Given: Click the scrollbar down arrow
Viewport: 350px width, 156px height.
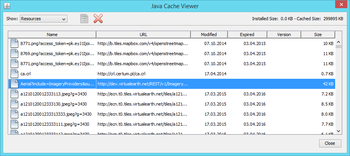Looking at the screenshot, I should pos(338,131).
